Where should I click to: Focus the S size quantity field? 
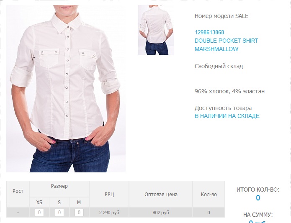(59, 213)
